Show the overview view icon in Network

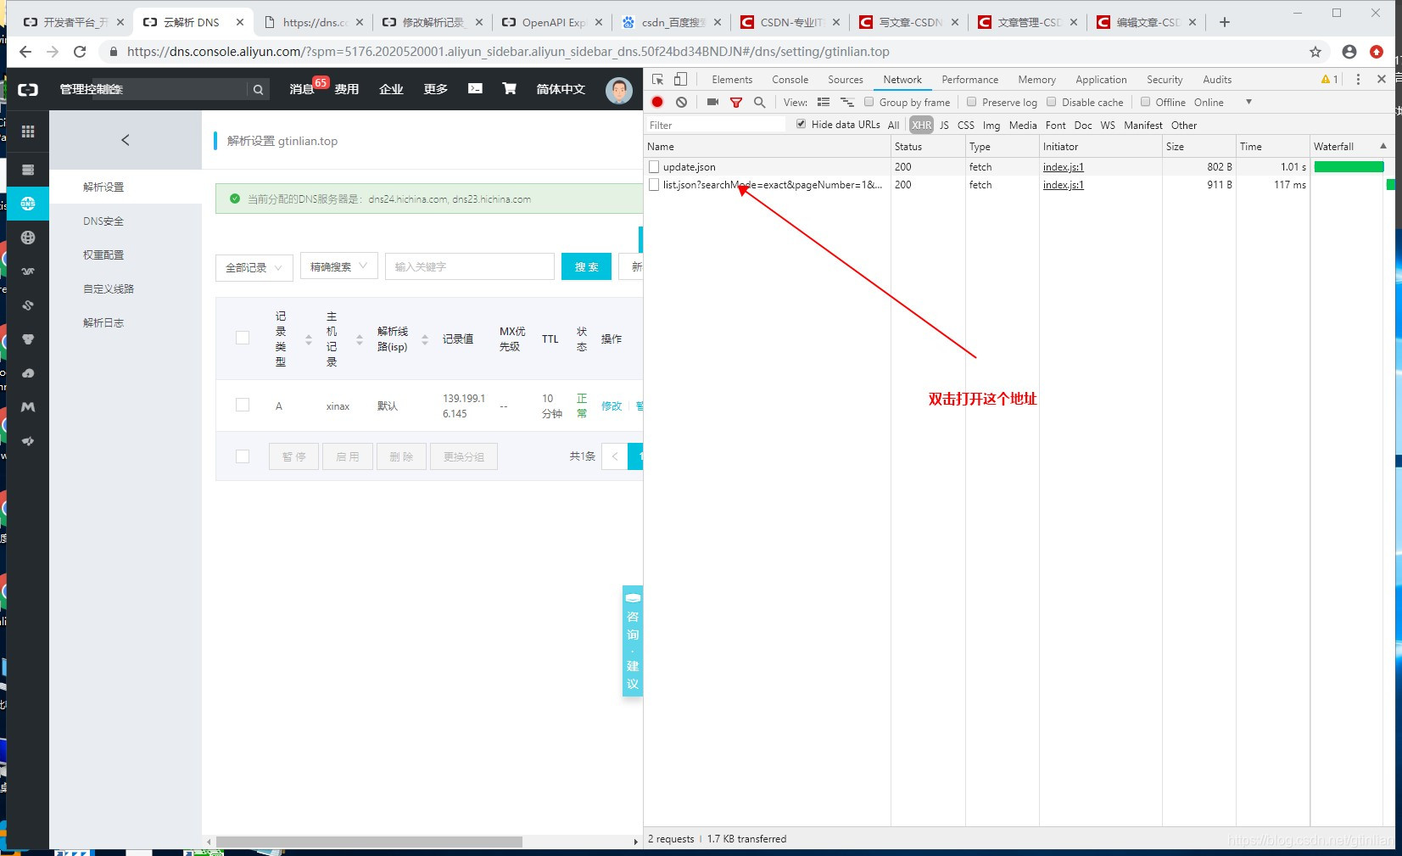pyautogui.click(x=846, y=102)
